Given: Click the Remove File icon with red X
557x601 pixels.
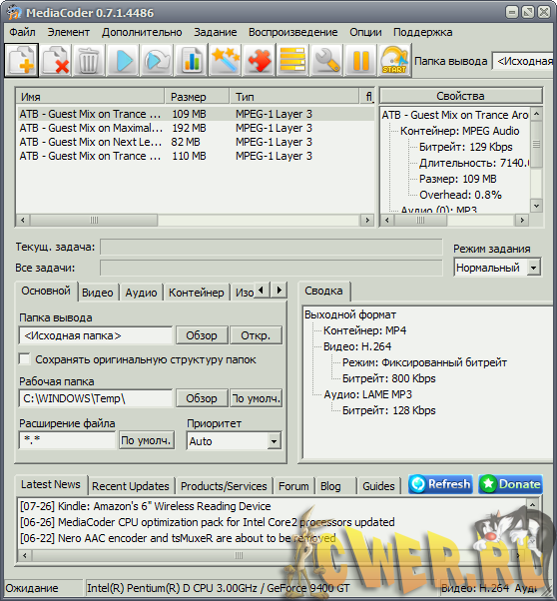Looking at the screenshot, I should click(56, 60).
